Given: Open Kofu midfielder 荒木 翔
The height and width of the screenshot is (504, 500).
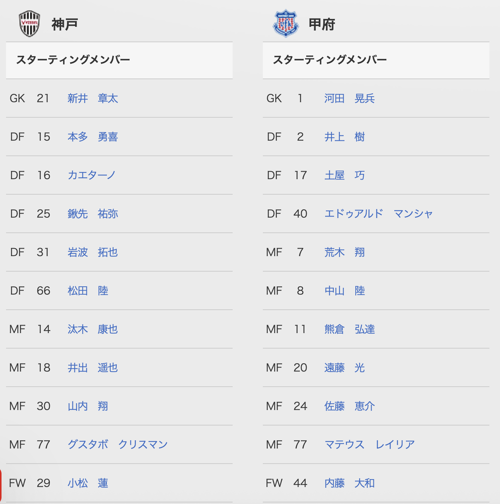Looking at the screenshot, I should 345,252.
